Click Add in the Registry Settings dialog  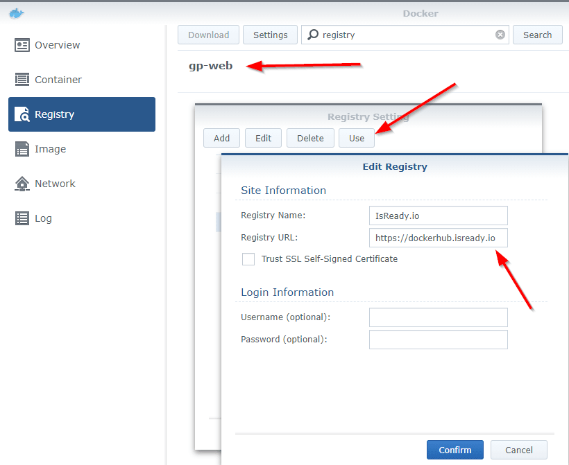[221, 138]
